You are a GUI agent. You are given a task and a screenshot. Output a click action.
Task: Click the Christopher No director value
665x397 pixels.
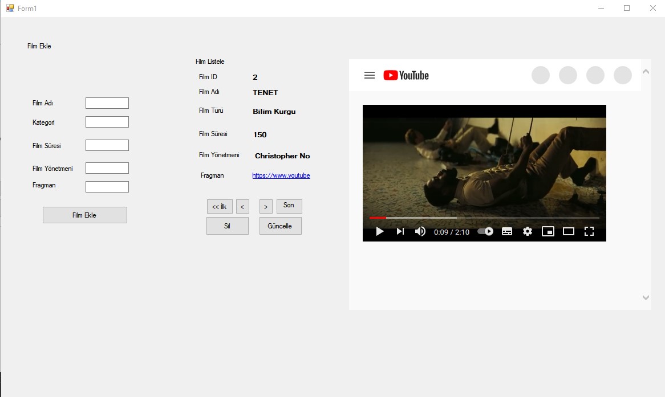(282, 156)
